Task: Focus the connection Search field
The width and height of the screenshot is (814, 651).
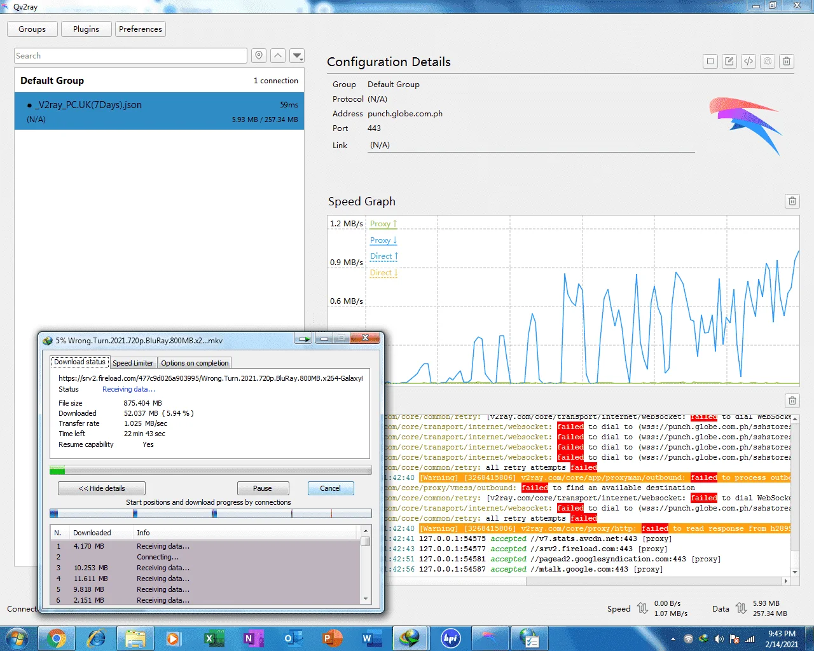Action: [x=130, y=56]
